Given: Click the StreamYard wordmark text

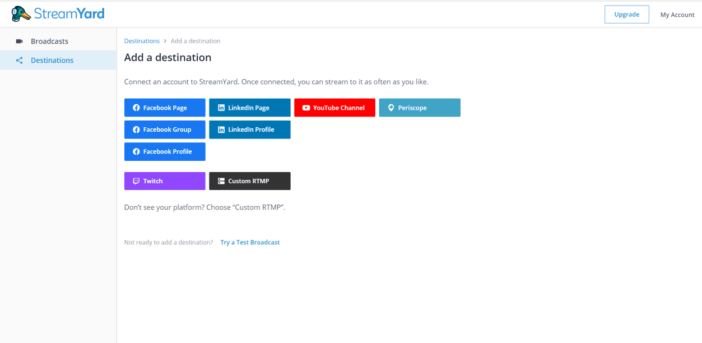Looking at the screenshot, I should point(69,14).
